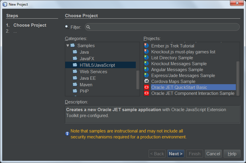Click the Knockout.js must-play games list icon
This screenshot has width=246, height=163.
click(x=146, y=52)
